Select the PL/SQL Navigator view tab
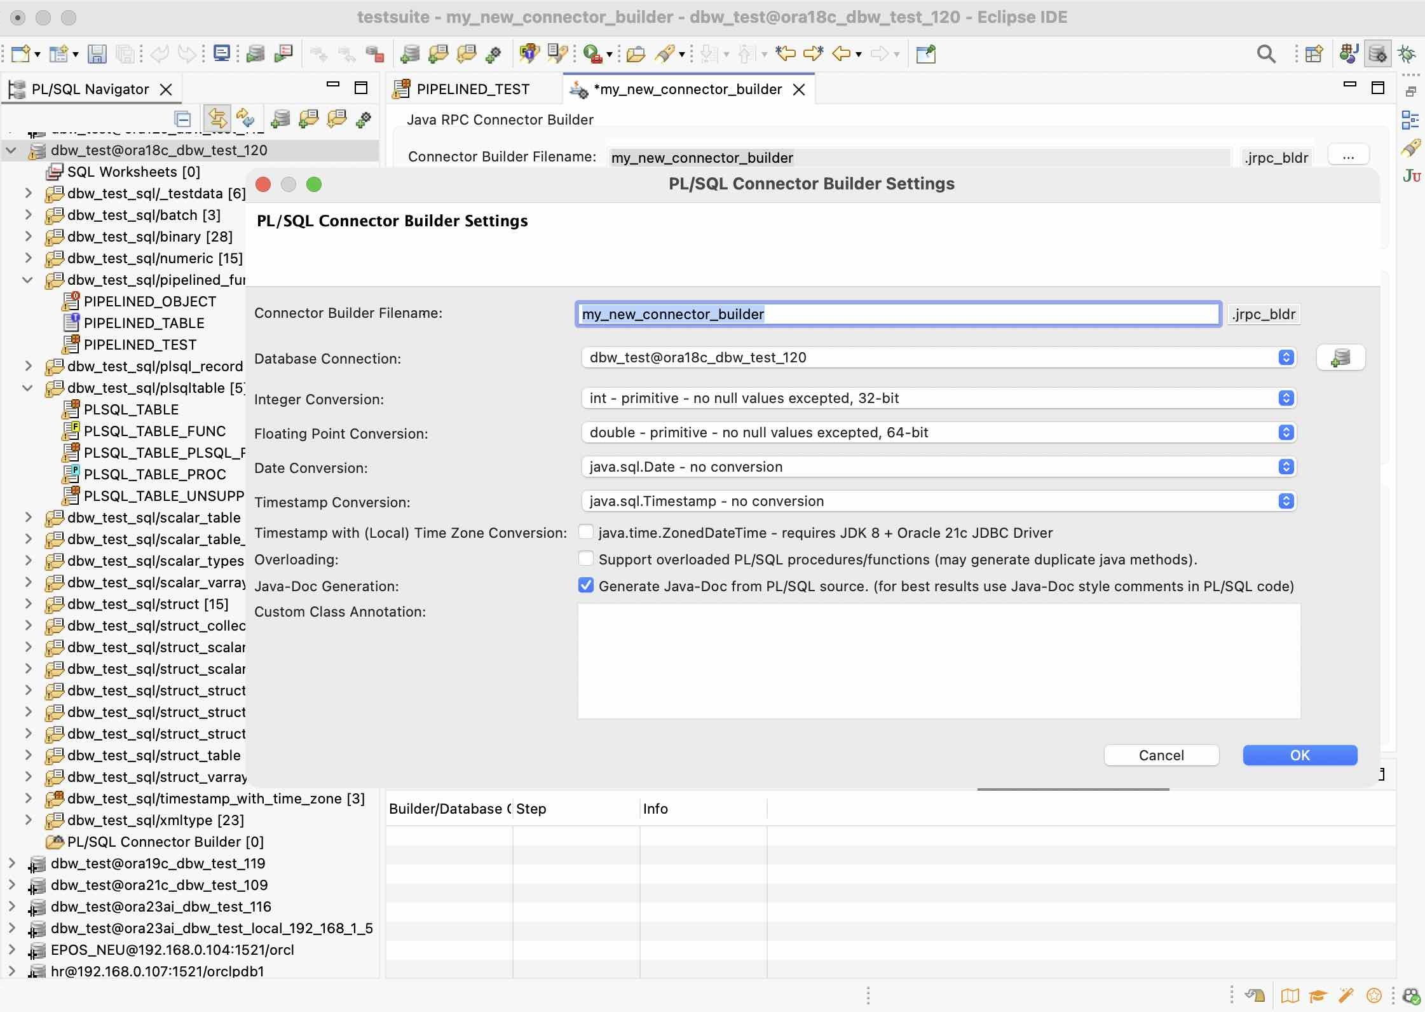 coord(89,89)
